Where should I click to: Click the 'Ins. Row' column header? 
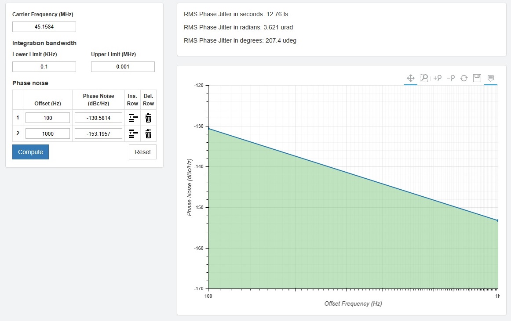tap(132, 100)
